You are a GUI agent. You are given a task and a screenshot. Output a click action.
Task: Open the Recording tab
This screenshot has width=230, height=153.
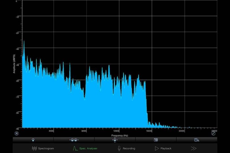(x=127, y=148)
